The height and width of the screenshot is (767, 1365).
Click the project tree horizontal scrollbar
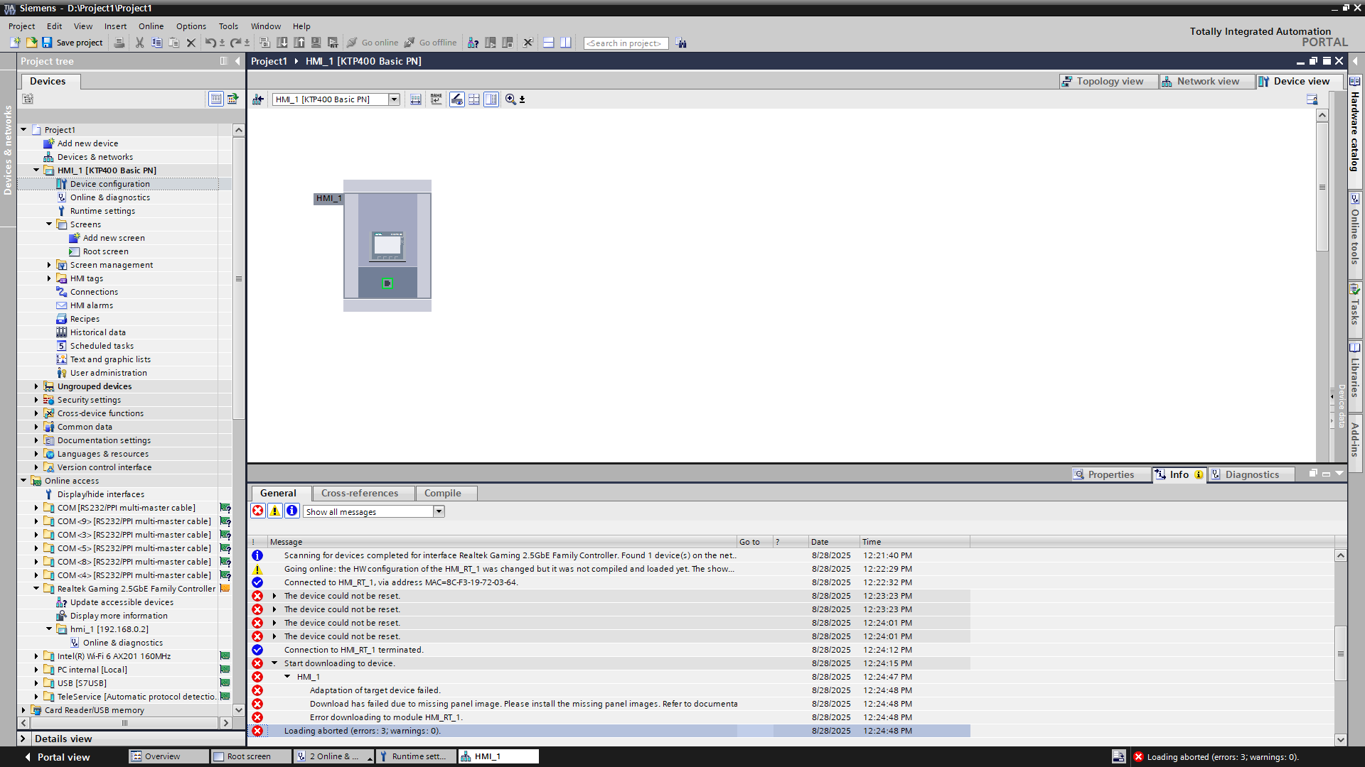[x=124, y=723]
